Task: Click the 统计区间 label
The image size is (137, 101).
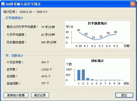Action: click(x=10, y=12)
